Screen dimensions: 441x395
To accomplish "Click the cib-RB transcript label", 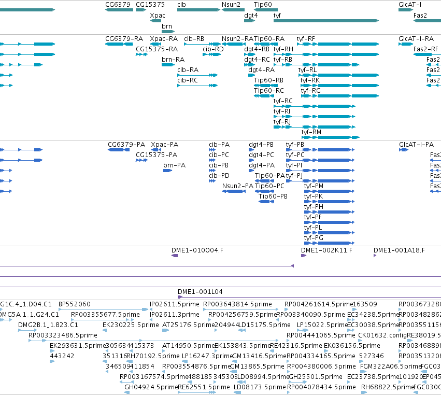I will (x=194, y=39).
